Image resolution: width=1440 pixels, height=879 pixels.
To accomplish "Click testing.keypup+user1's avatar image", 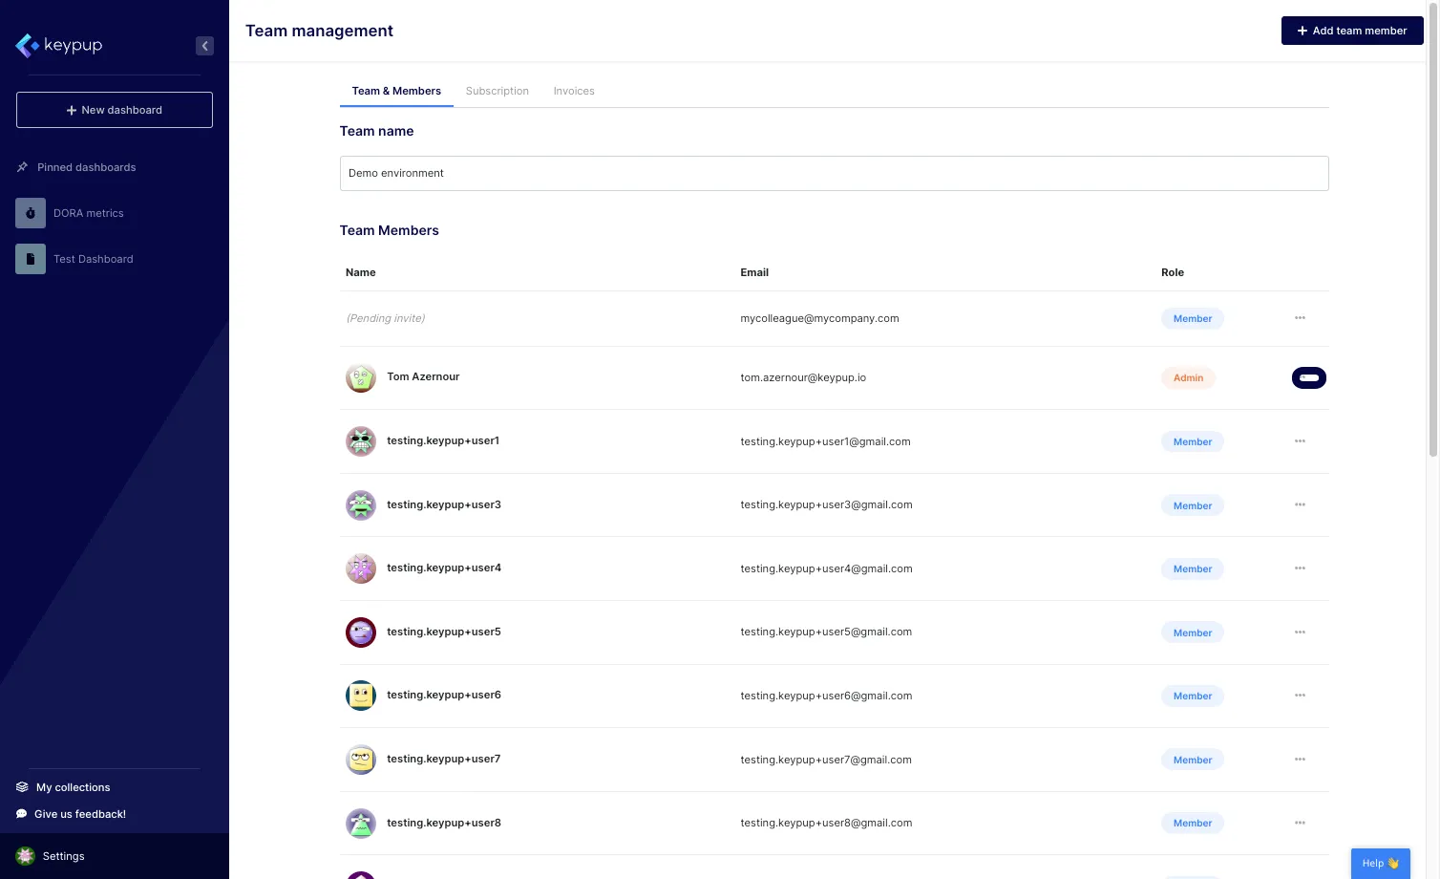I will [x=360, y=440].
